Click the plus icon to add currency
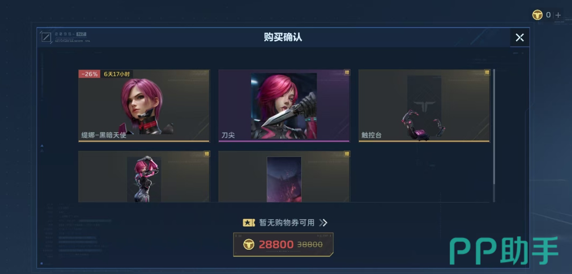 click(558, 15)
